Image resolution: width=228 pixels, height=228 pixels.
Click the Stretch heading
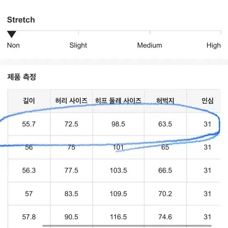(21, 20)
